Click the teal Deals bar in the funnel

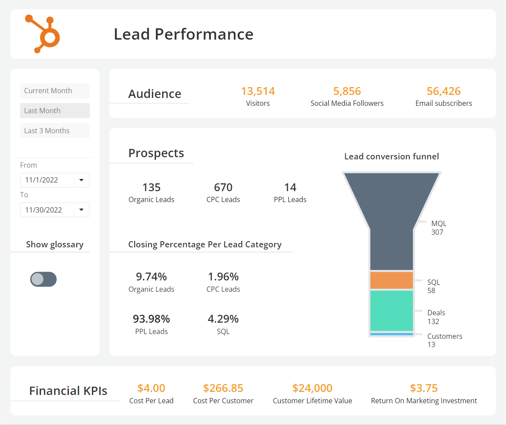(x=391, y=311)
